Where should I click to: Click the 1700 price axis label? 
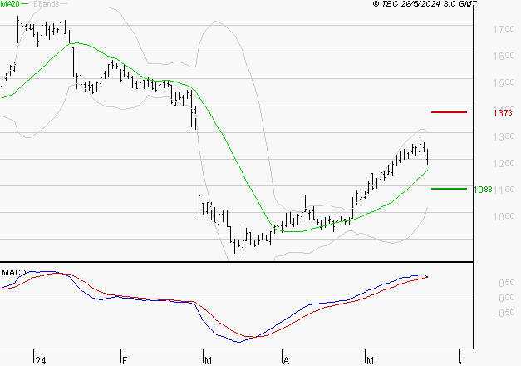504,29
